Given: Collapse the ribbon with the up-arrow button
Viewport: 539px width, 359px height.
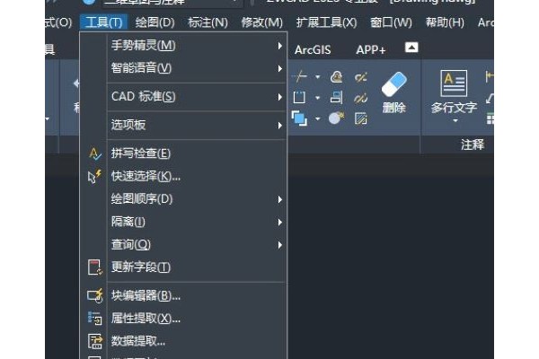Looking at the screenshot, I should point(411,48).
